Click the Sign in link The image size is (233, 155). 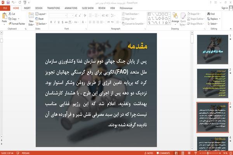point(224,8)
